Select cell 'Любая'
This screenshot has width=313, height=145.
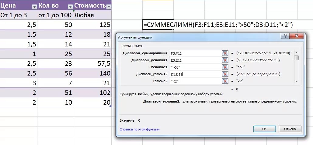92,15
